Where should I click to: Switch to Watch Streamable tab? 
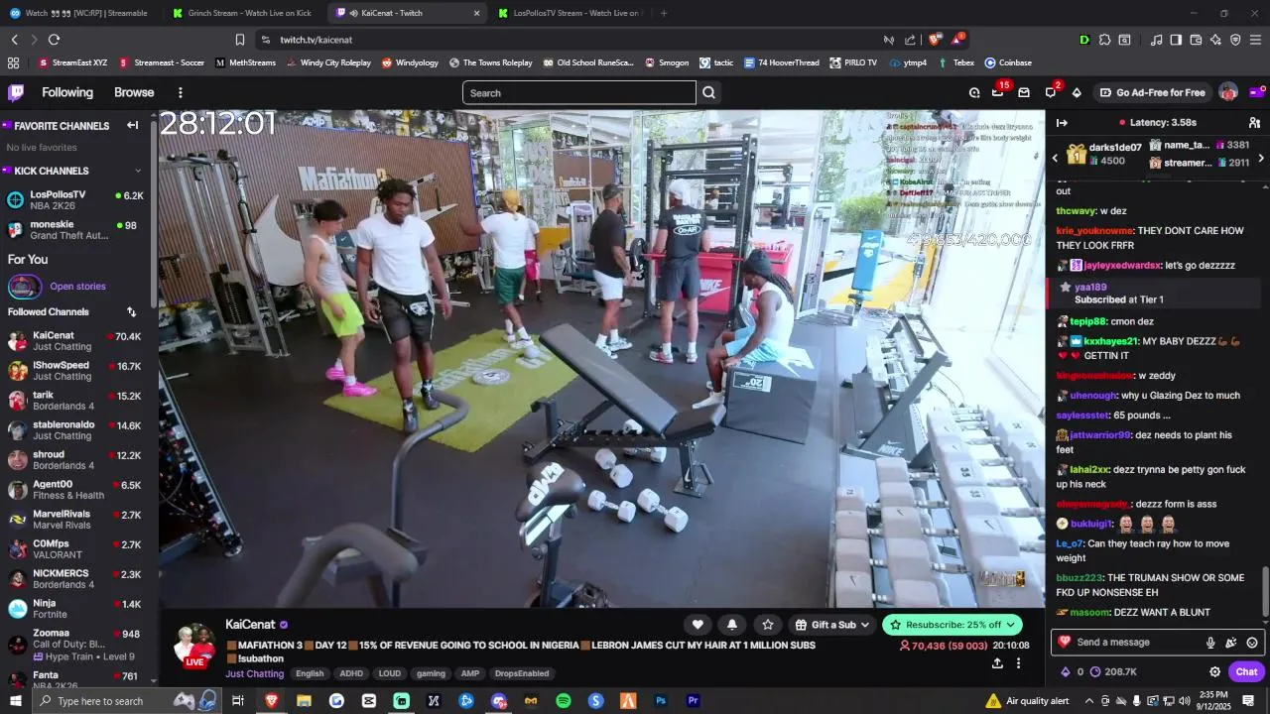(79, 13)
